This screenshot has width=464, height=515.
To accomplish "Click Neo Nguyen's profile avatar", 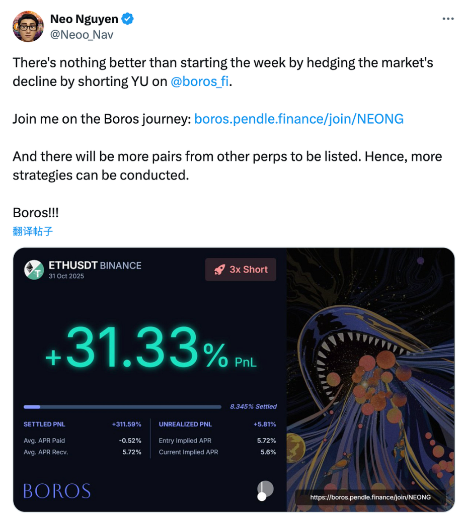I will coord(28,26).
